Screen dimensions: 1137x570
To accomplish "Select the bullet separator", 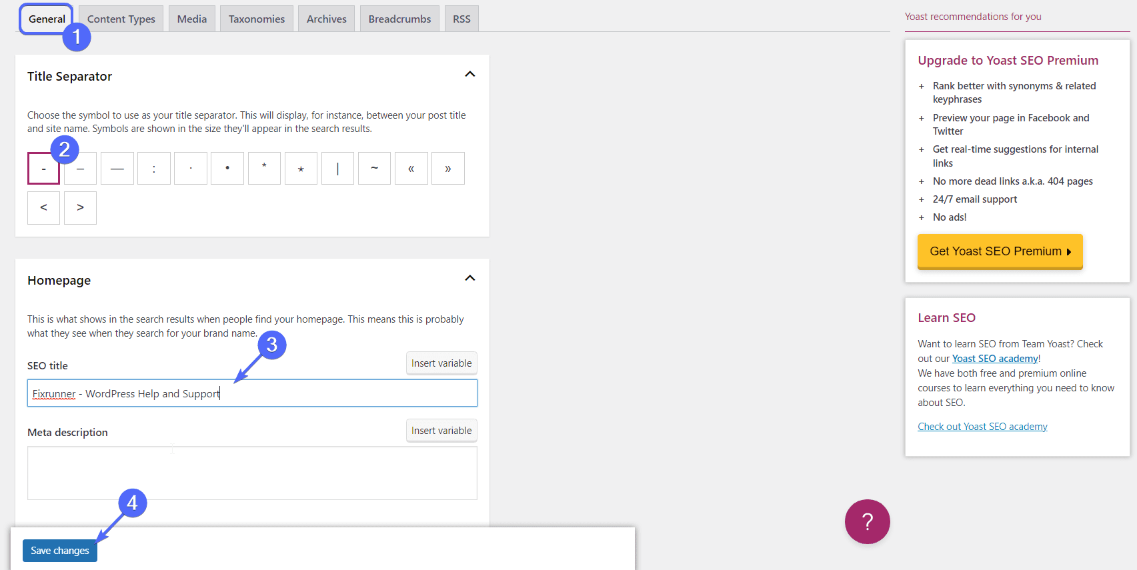I will point(227,169).
